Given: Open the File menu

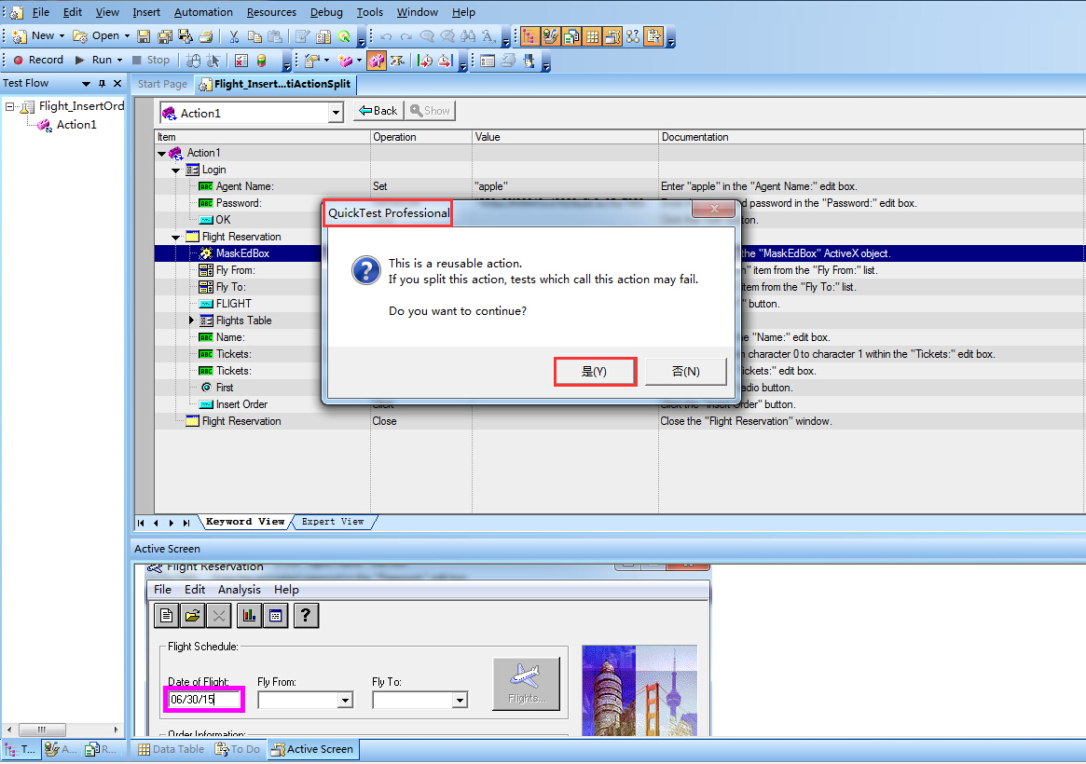Looking at the screenshot, I should [x=41, y=12].
